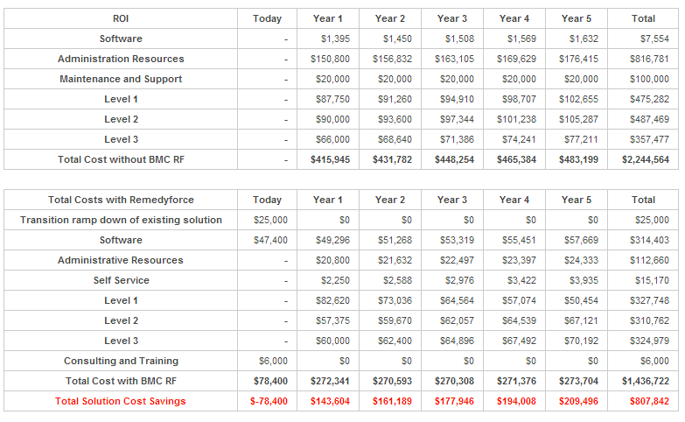
Task: Click the Total Costs with Remedyforce header
Action: click(x=121, y=200)
